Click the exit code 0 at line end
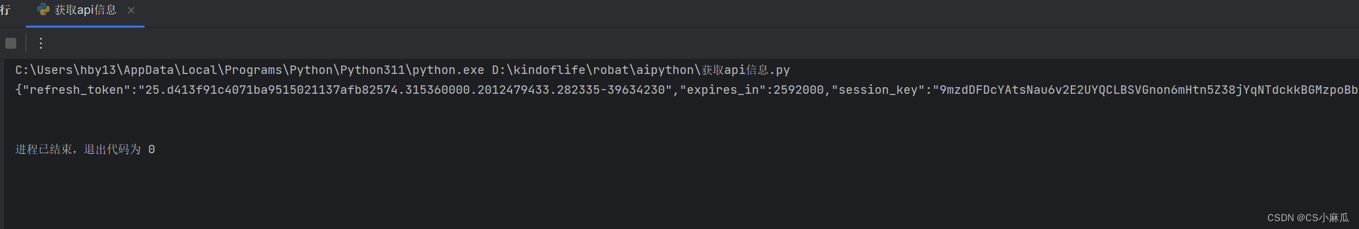1359x229 pixels. pos(152,150)
